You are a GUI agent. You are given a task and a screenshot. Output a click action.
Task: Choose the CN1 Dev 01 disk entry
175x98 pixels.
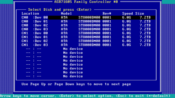86,37
